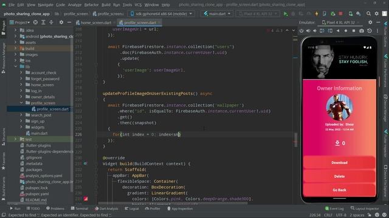Open IDE settings gear in top toolbar

point(377,14)
